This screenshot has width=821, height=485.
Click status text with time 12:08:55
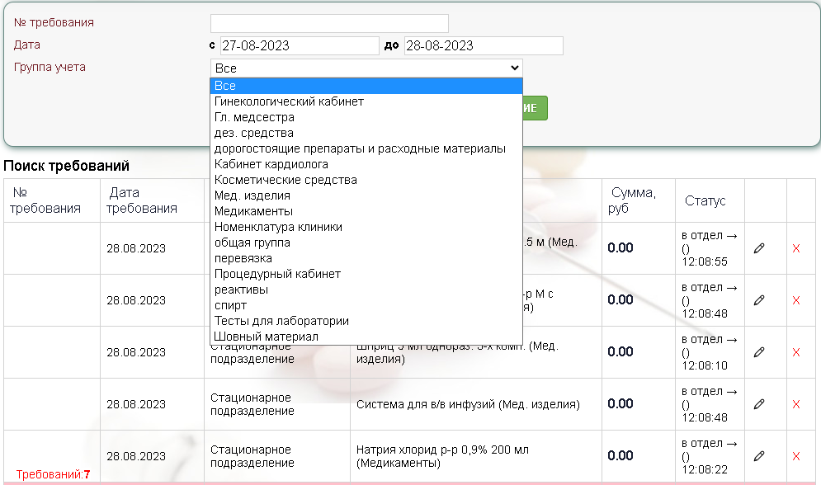710,248
